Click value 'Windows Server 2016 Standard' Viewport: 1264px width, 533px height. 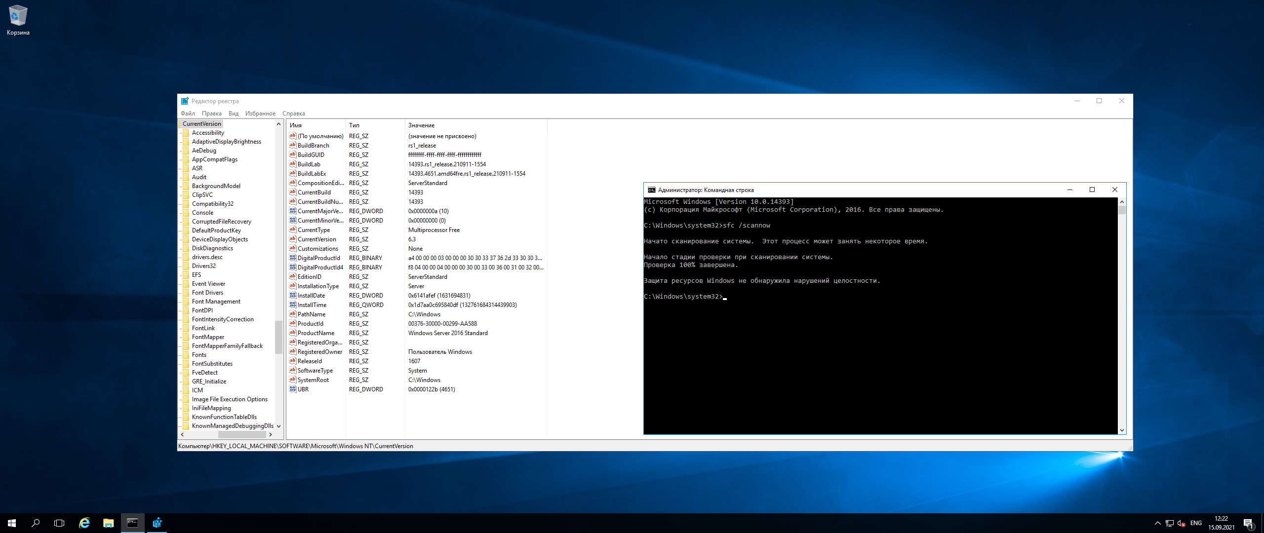pos(448,333)
